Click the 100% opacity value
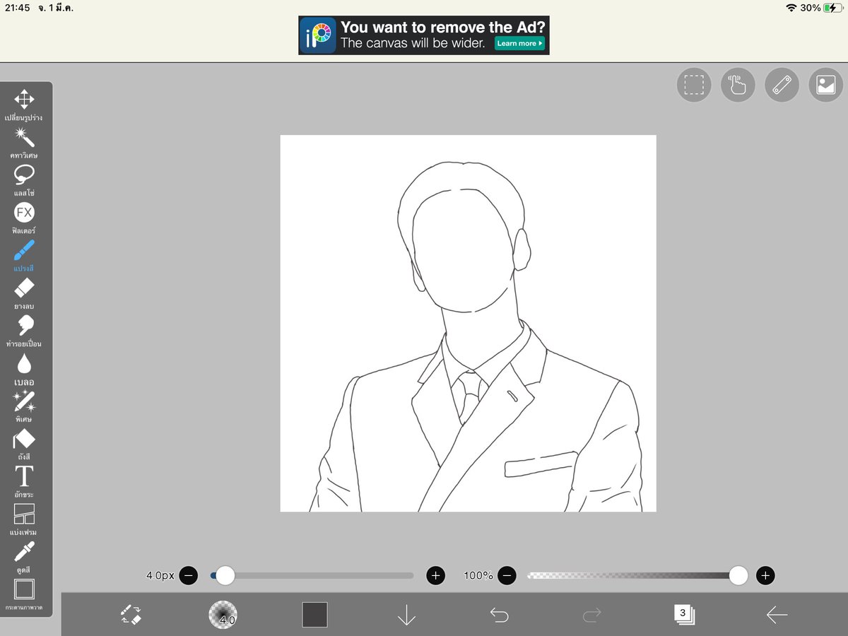 coord(478,575)
